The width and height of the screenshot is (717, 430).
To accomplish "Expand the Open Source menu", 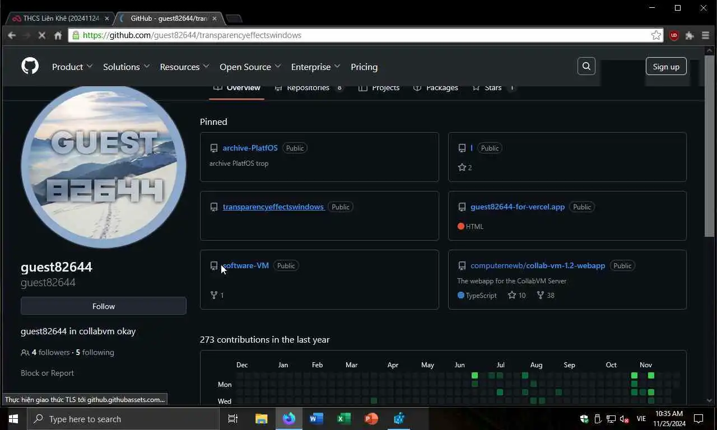I will coord(250,67).
